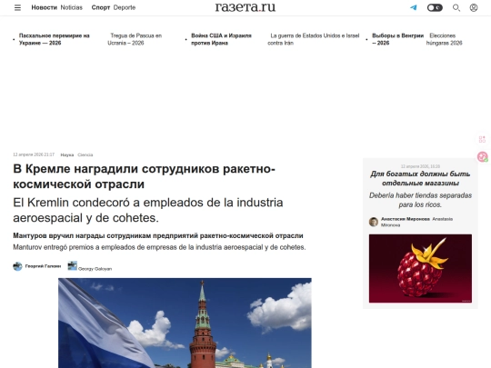Open opinion Для богатых должны быть отдельные магазины

pos(420,178)
